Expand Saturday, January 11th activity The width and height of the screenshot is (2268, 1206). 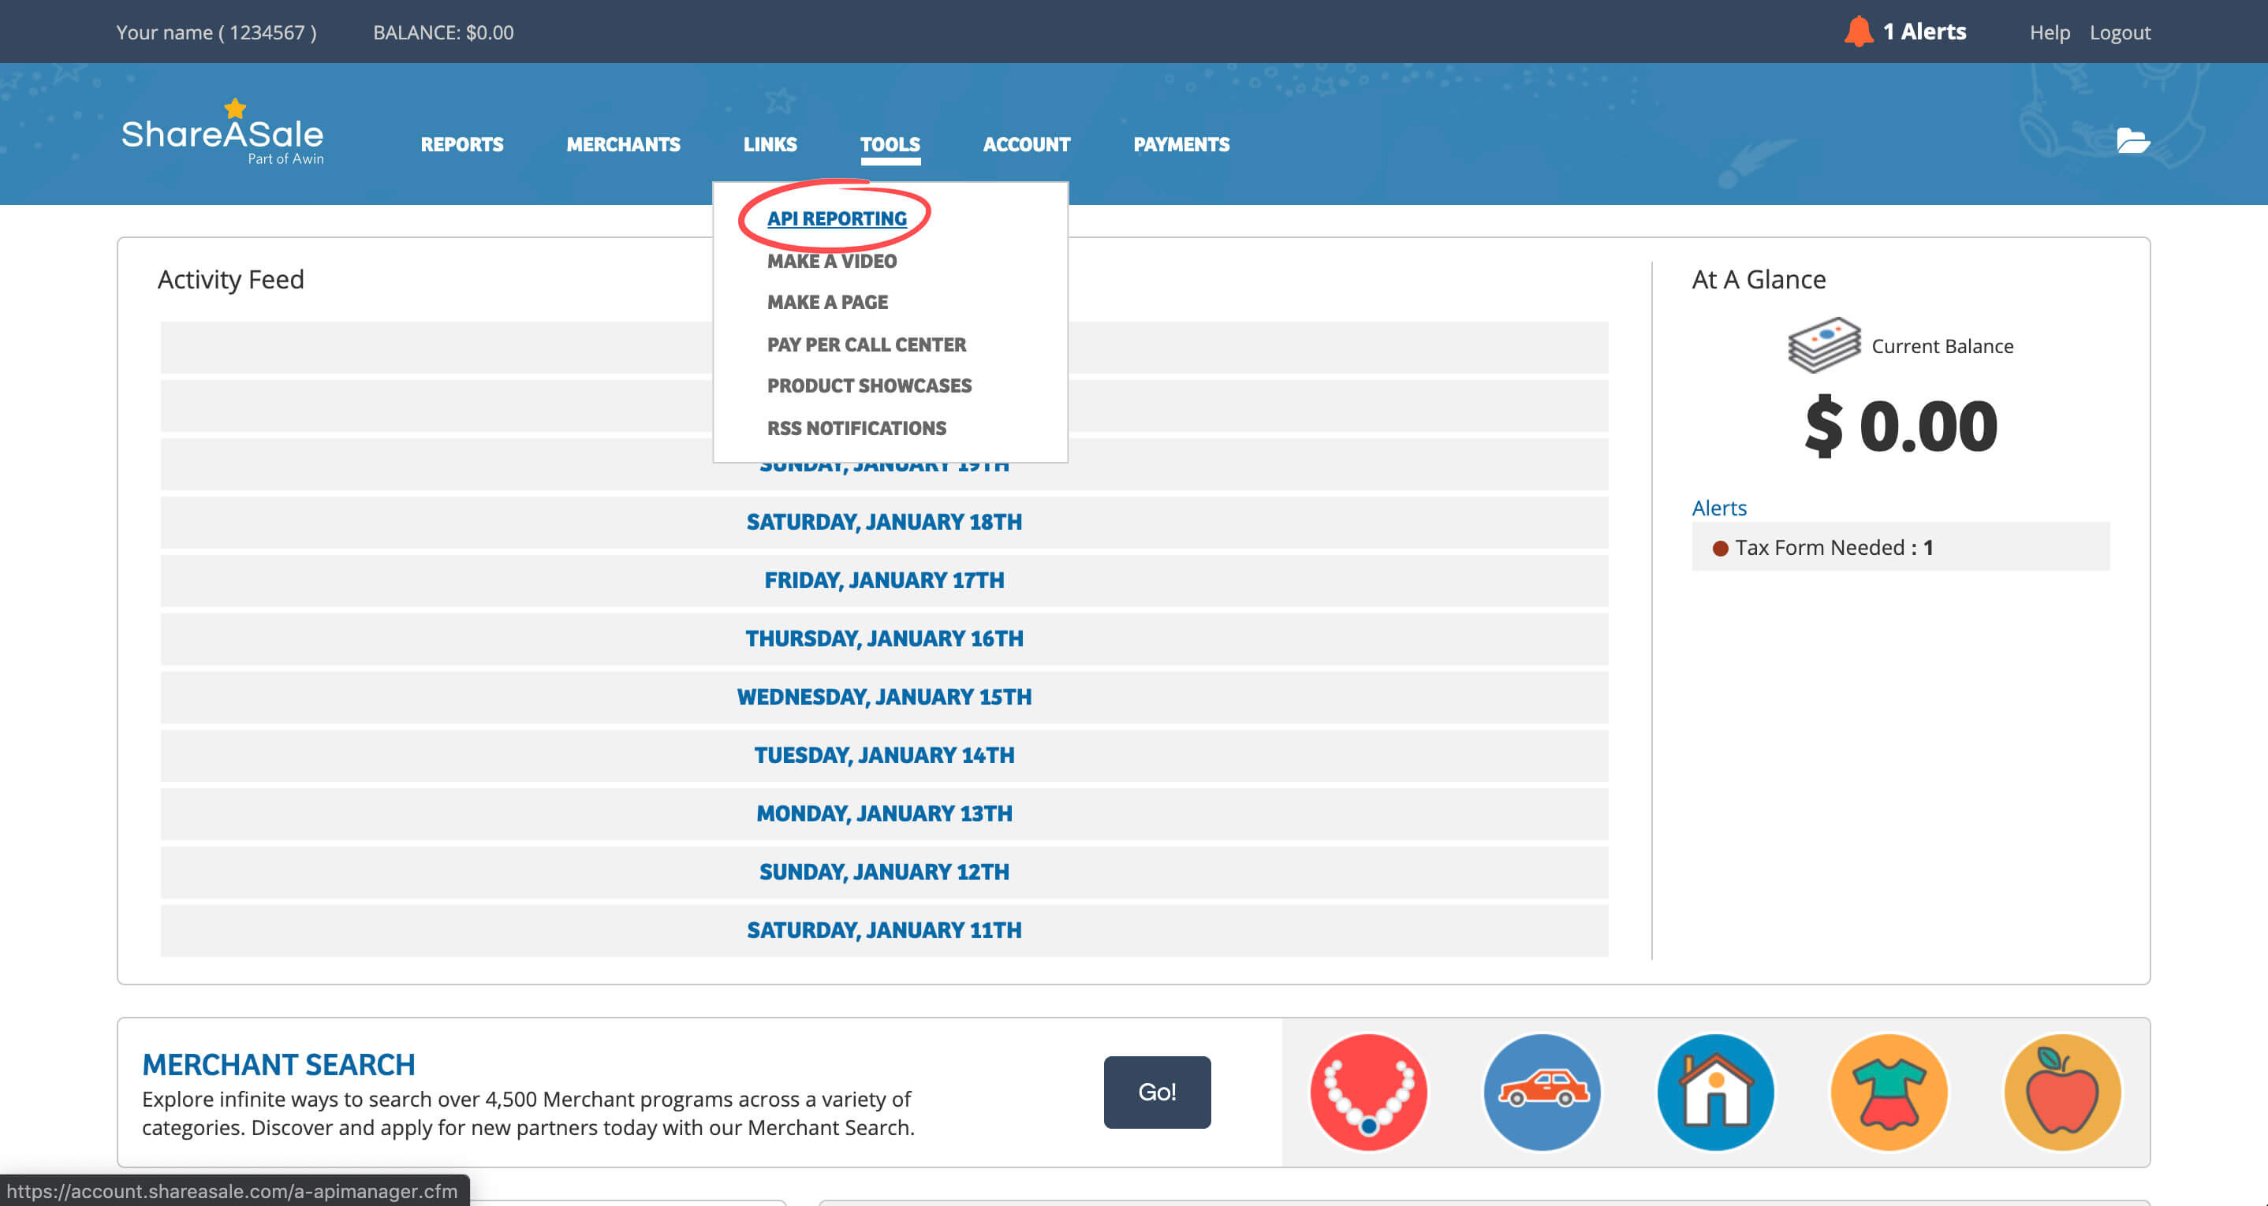884,930
